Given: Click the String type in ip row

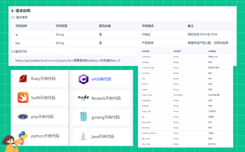Looking at the screenshot, I should click(60, 34).
